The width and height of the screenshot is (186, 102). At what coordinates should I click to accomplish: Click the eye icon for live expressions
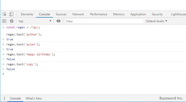click(59, 21)
